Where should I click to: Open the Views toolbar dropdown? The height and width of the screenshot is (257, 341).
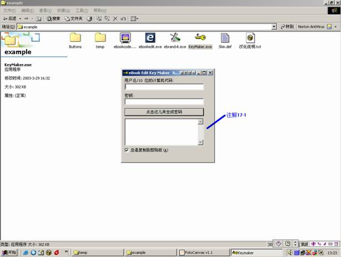[x=136, y=19]
